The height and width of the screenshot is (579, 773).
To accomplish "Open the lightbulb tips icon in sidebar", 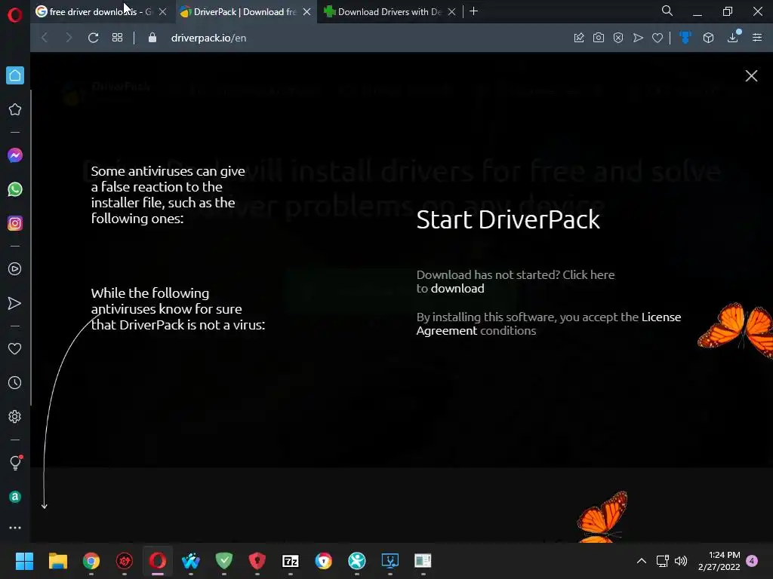I will pyautogui.click(x=15, y=462).
